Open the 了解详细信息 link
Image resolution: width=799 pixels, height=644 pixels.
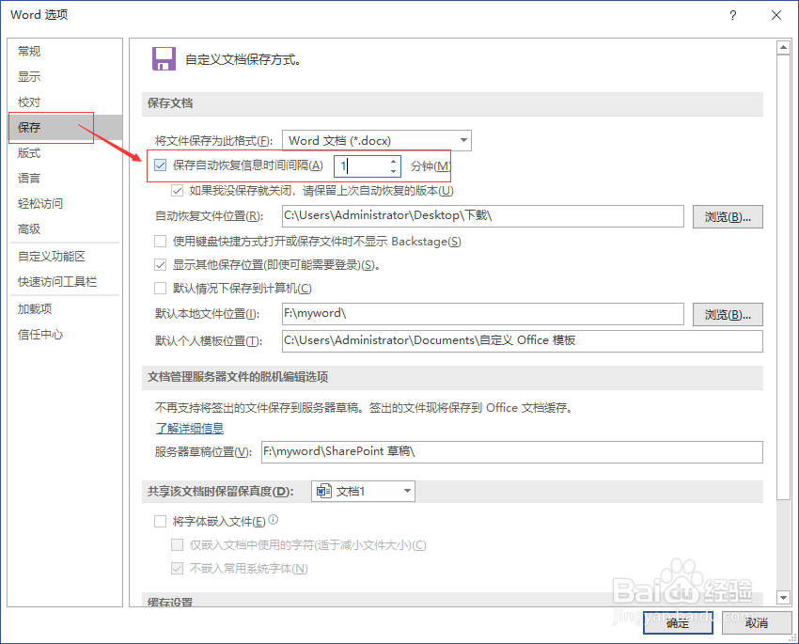coord(190,428)
